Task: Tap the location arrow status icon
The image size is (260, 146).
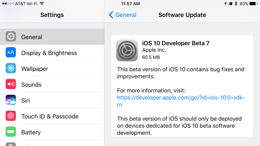Action: point(225,4)
